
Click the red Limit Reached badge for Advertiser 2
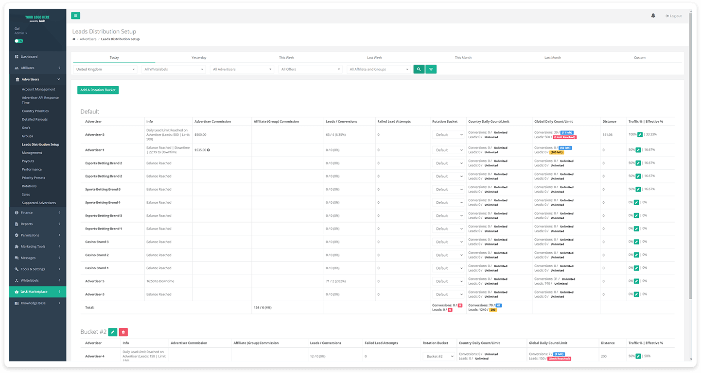pos(564,137)
